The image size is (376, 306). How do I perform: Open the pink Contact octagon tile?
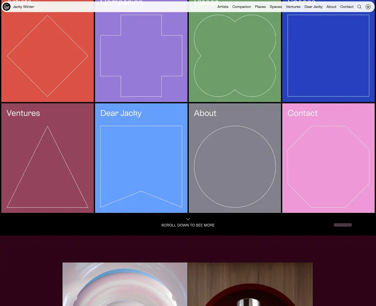click(x=328, y=158)
